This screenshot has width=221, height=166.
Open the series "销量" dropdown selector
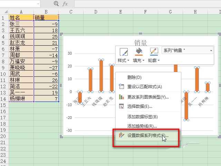211,50
